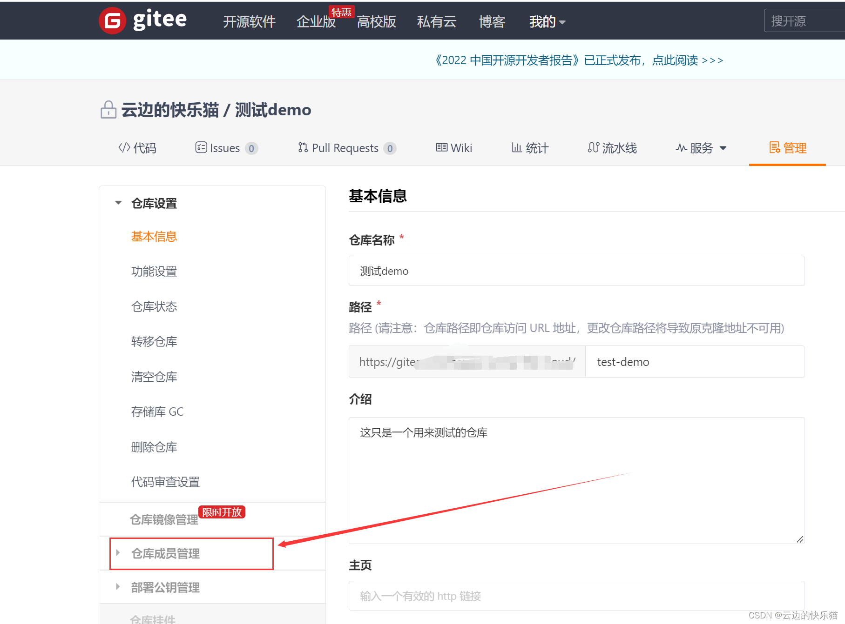The height and width of the screenshot is (624, 845).
Task: Select 转移仓库 in the sidebar
Action: point(154,341)
